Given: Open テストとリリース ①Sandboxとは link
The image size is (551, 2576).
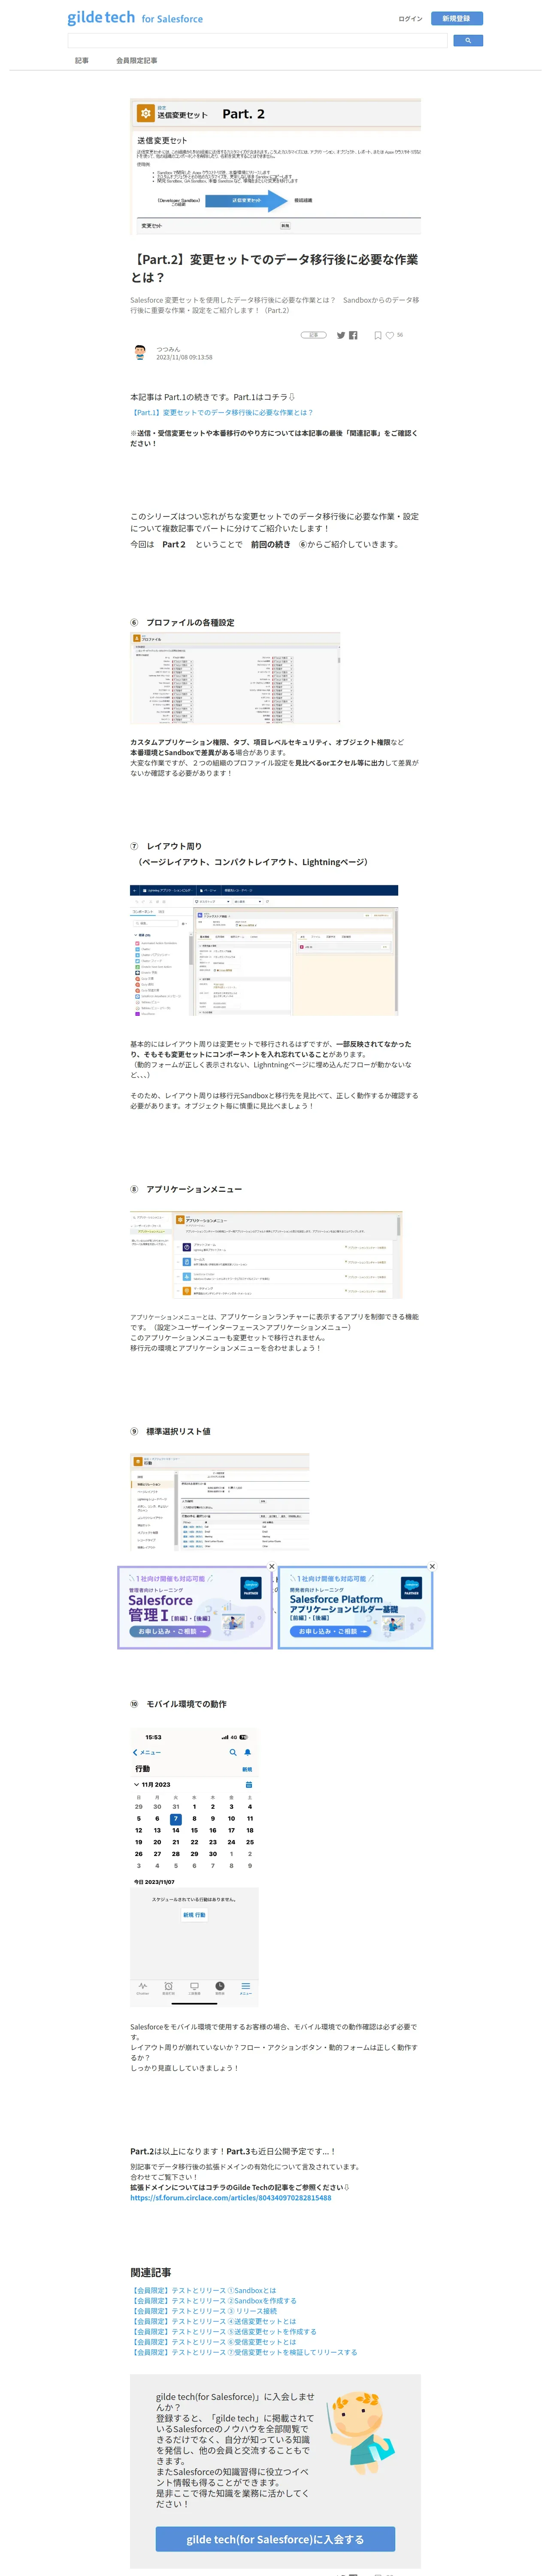Looking at the screenshot, I should click(203, 2290).
